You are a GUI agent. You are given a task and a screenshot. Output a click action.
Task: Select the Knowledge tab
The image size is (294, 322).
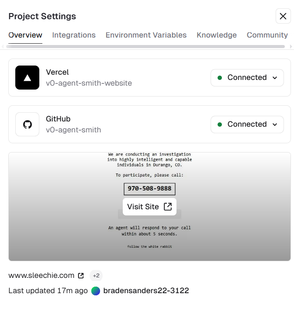click(x=217, y=35)
